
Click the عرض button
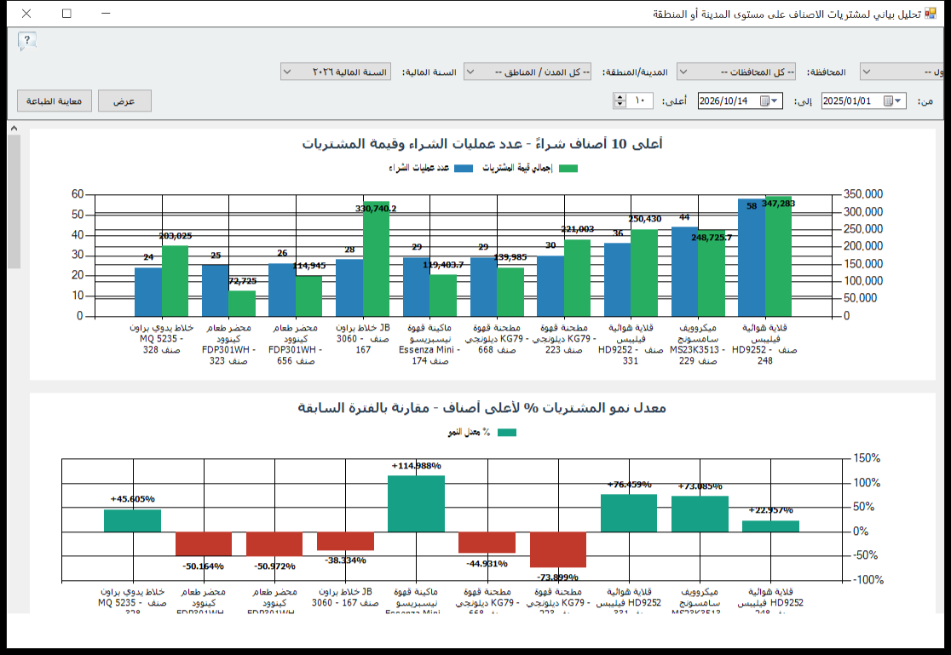pyautogui.click(x=124, y=101)
